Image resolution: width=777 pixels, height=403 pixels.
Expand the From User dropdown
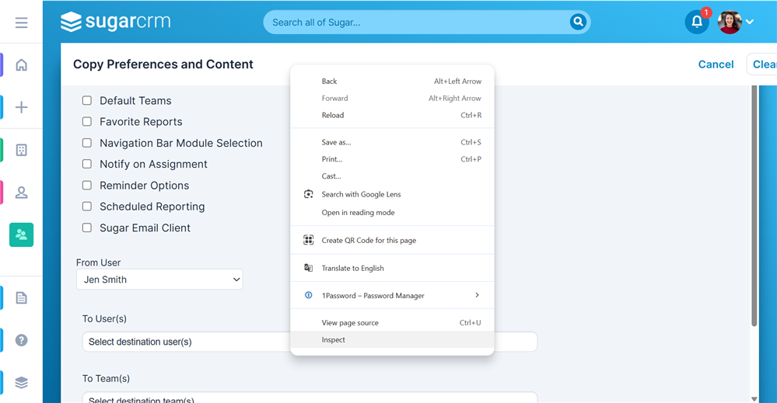pos(159,280)
